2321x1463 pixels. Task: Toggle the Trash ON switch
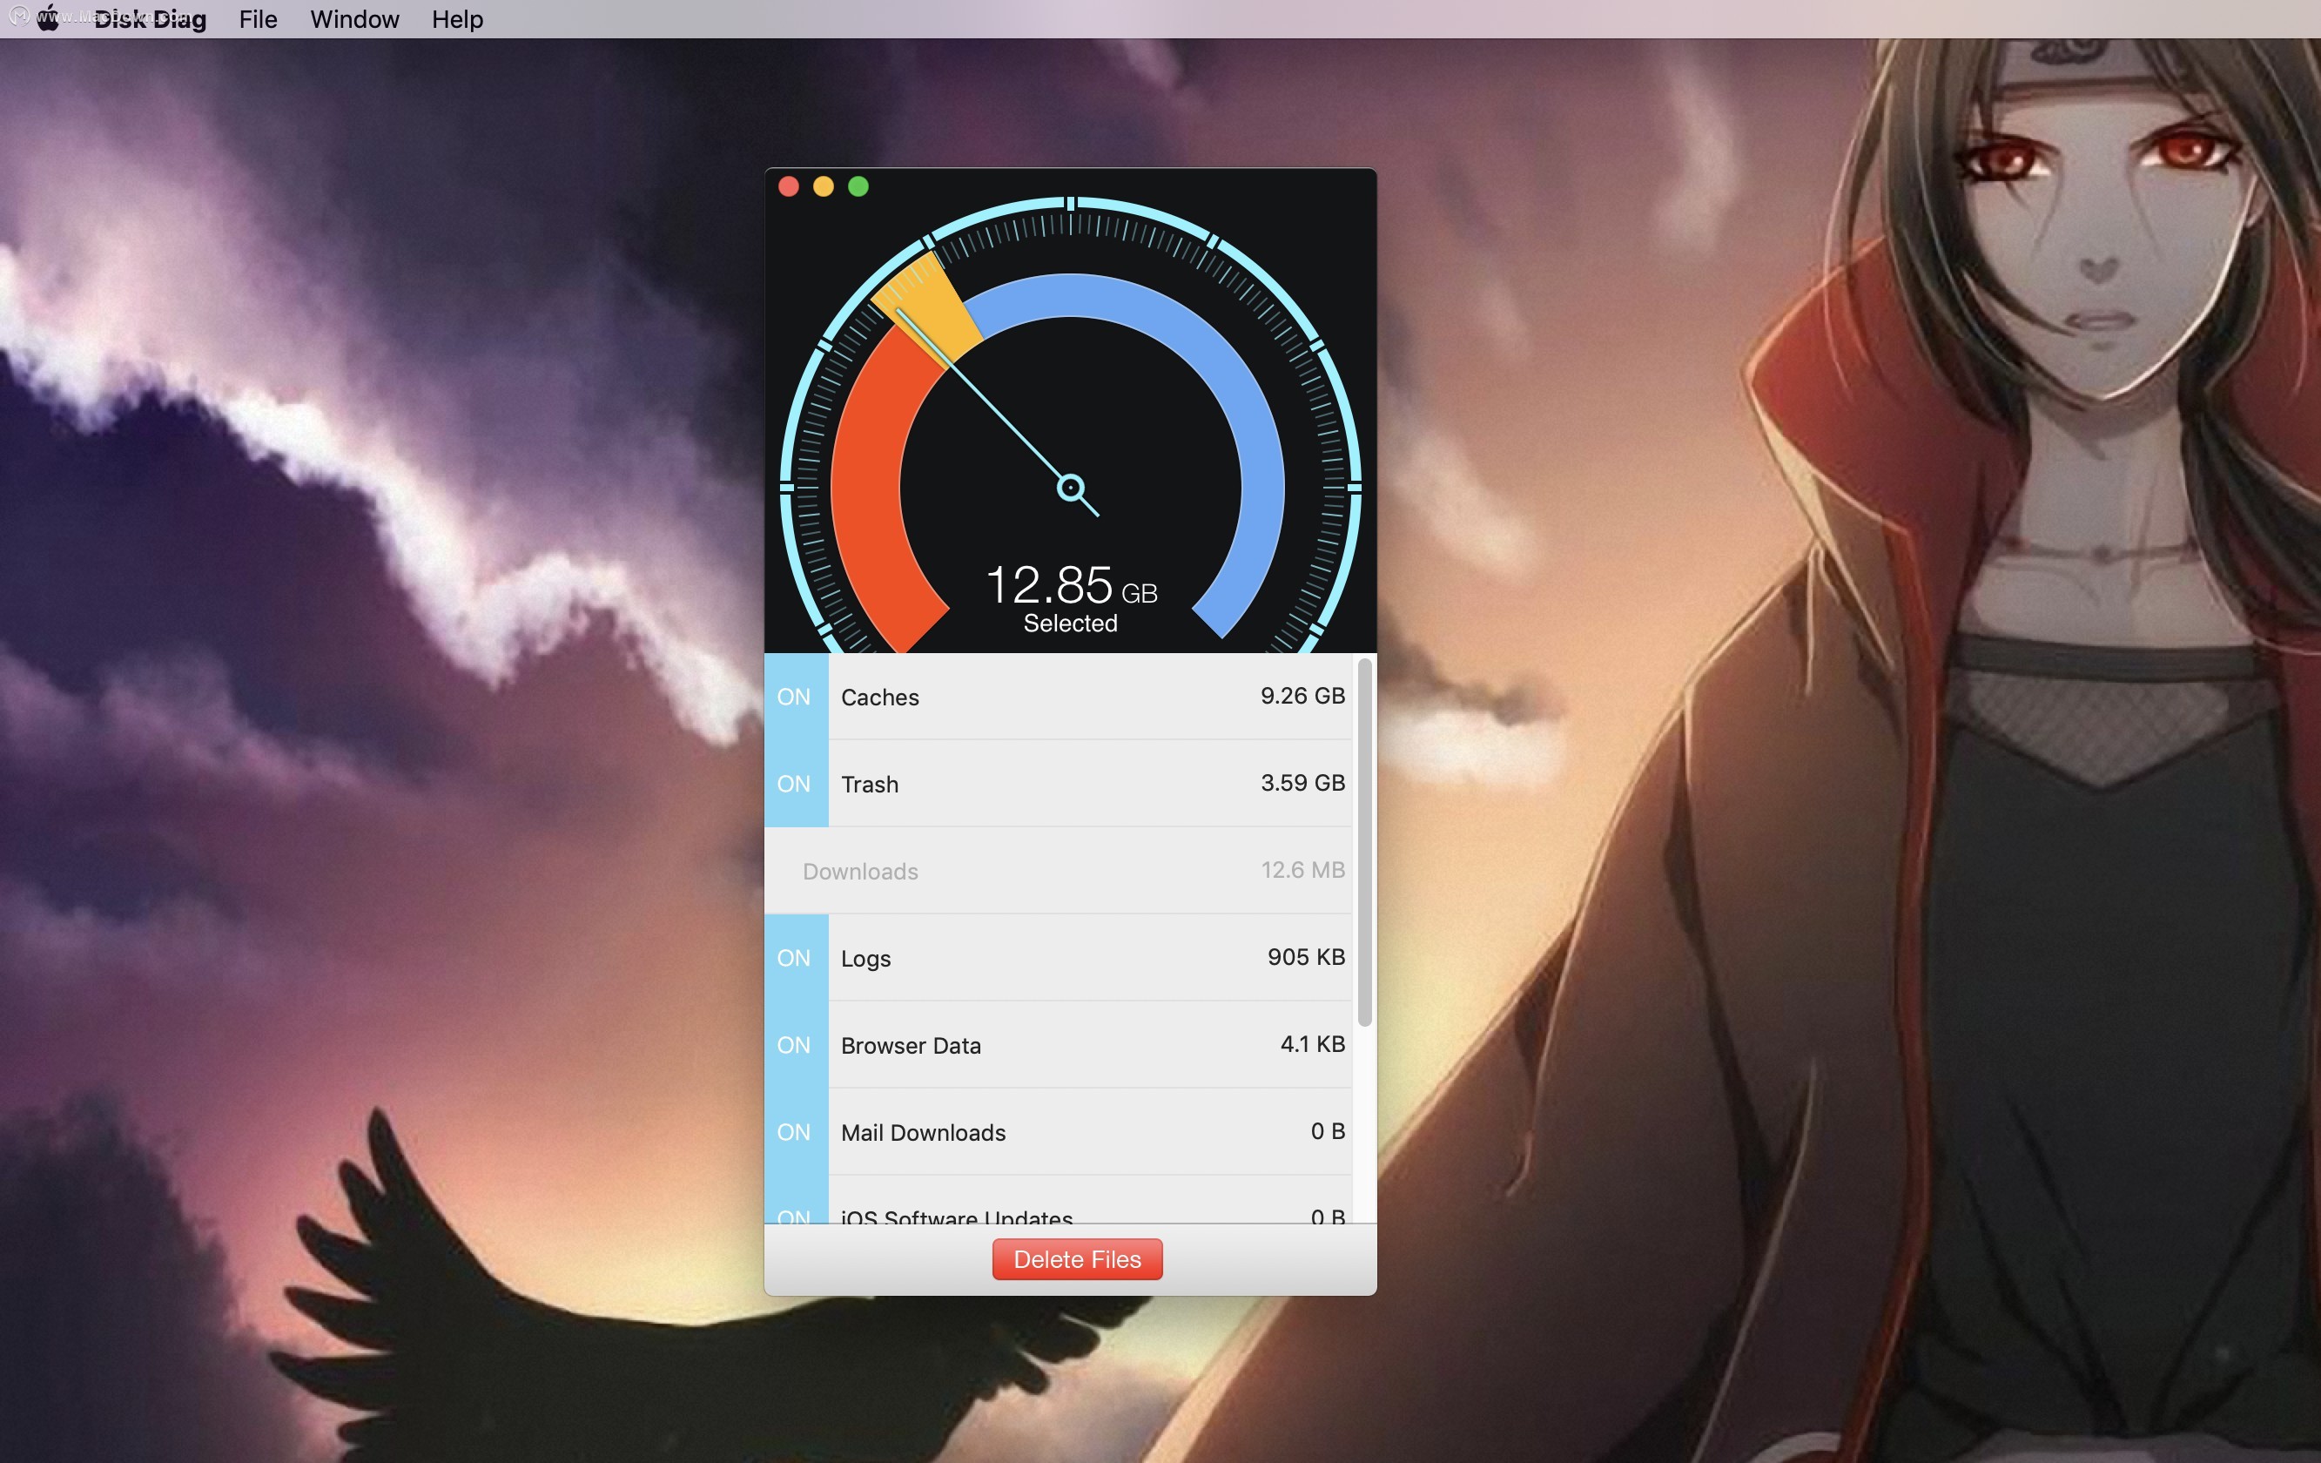tap(796, 783)
